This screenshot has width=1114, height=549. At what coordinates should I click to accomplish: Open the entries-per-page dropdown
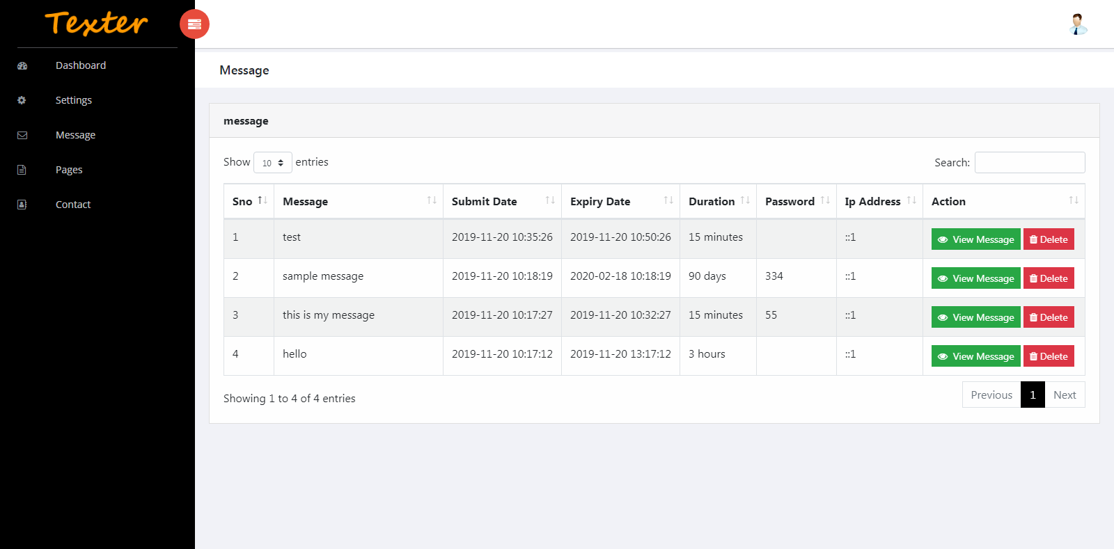272,163
